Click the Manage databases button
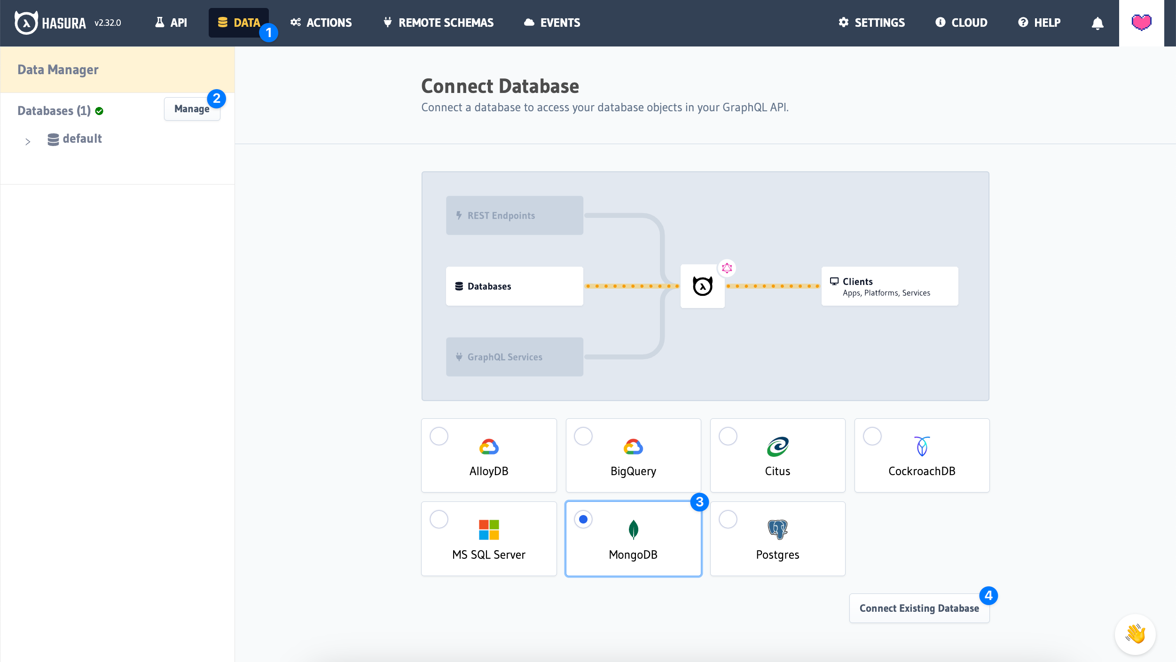Viewport: 1176px width, 662px height. [x=192, y=109]
